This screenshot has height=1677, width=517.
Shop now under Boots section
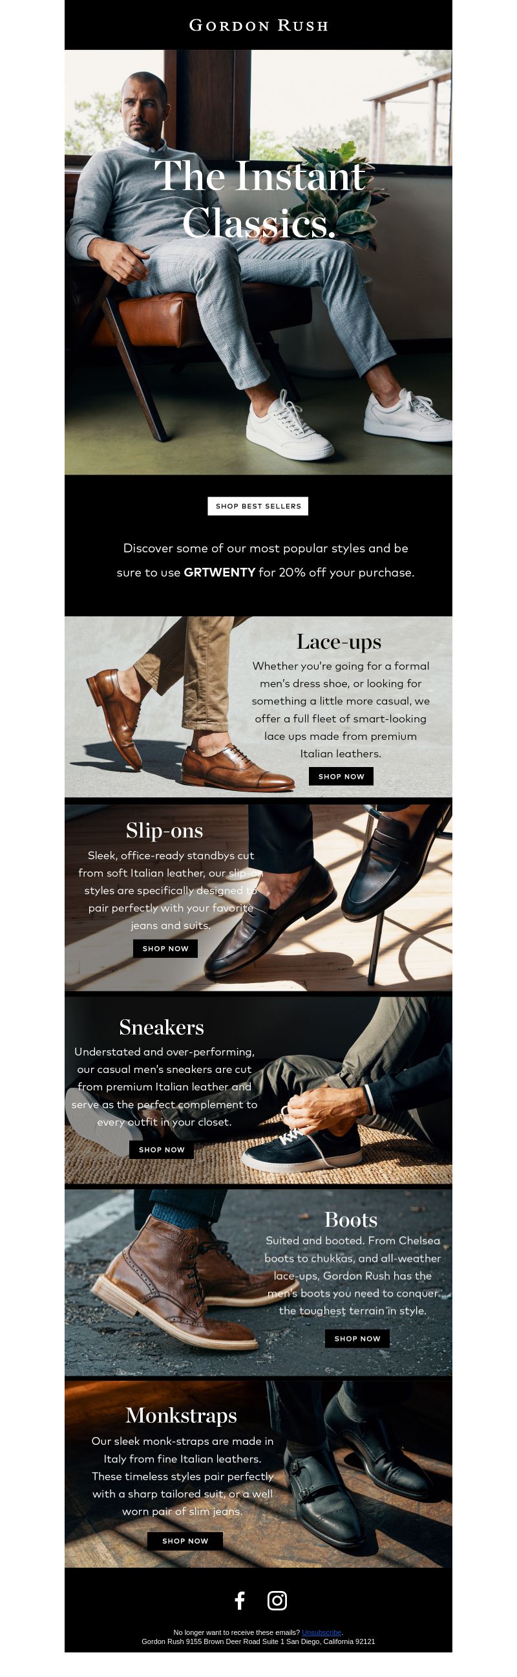coord(357,1339)
